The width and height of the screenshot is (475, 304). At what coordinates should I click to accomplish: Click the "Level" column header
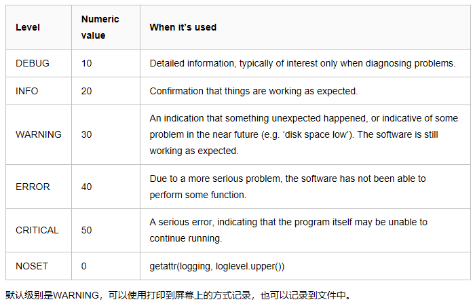(x=28, y=27)
